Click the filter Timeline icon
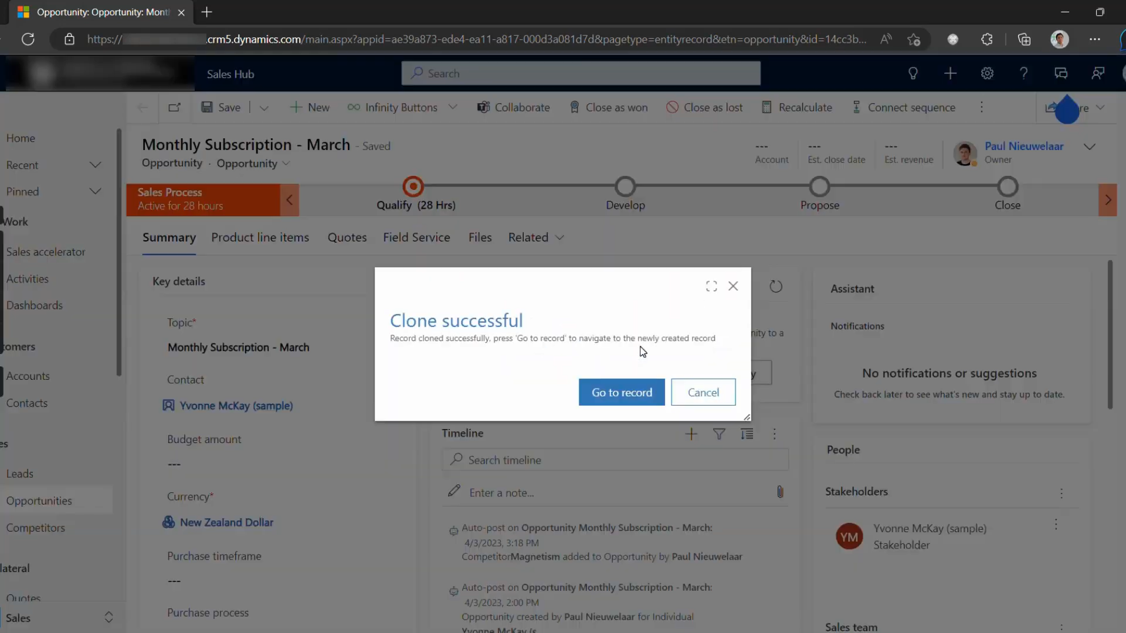 (718, 434)
